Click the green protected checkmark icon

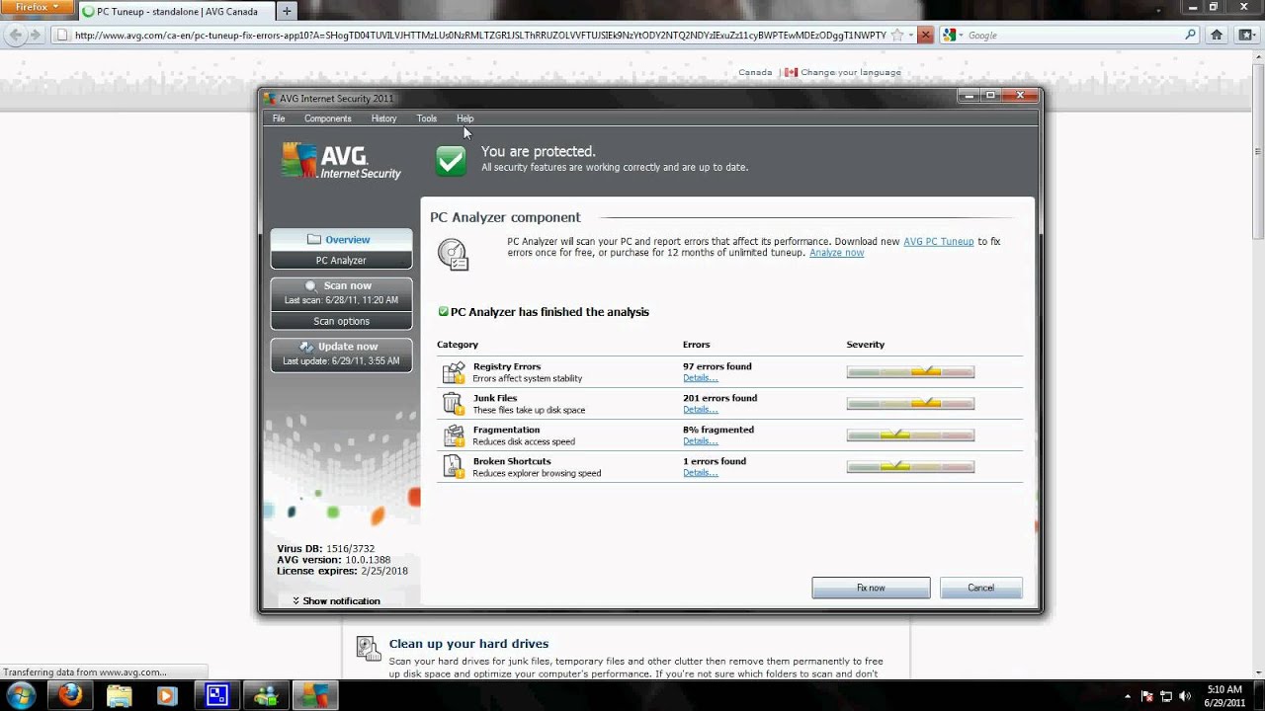[451, 160]
